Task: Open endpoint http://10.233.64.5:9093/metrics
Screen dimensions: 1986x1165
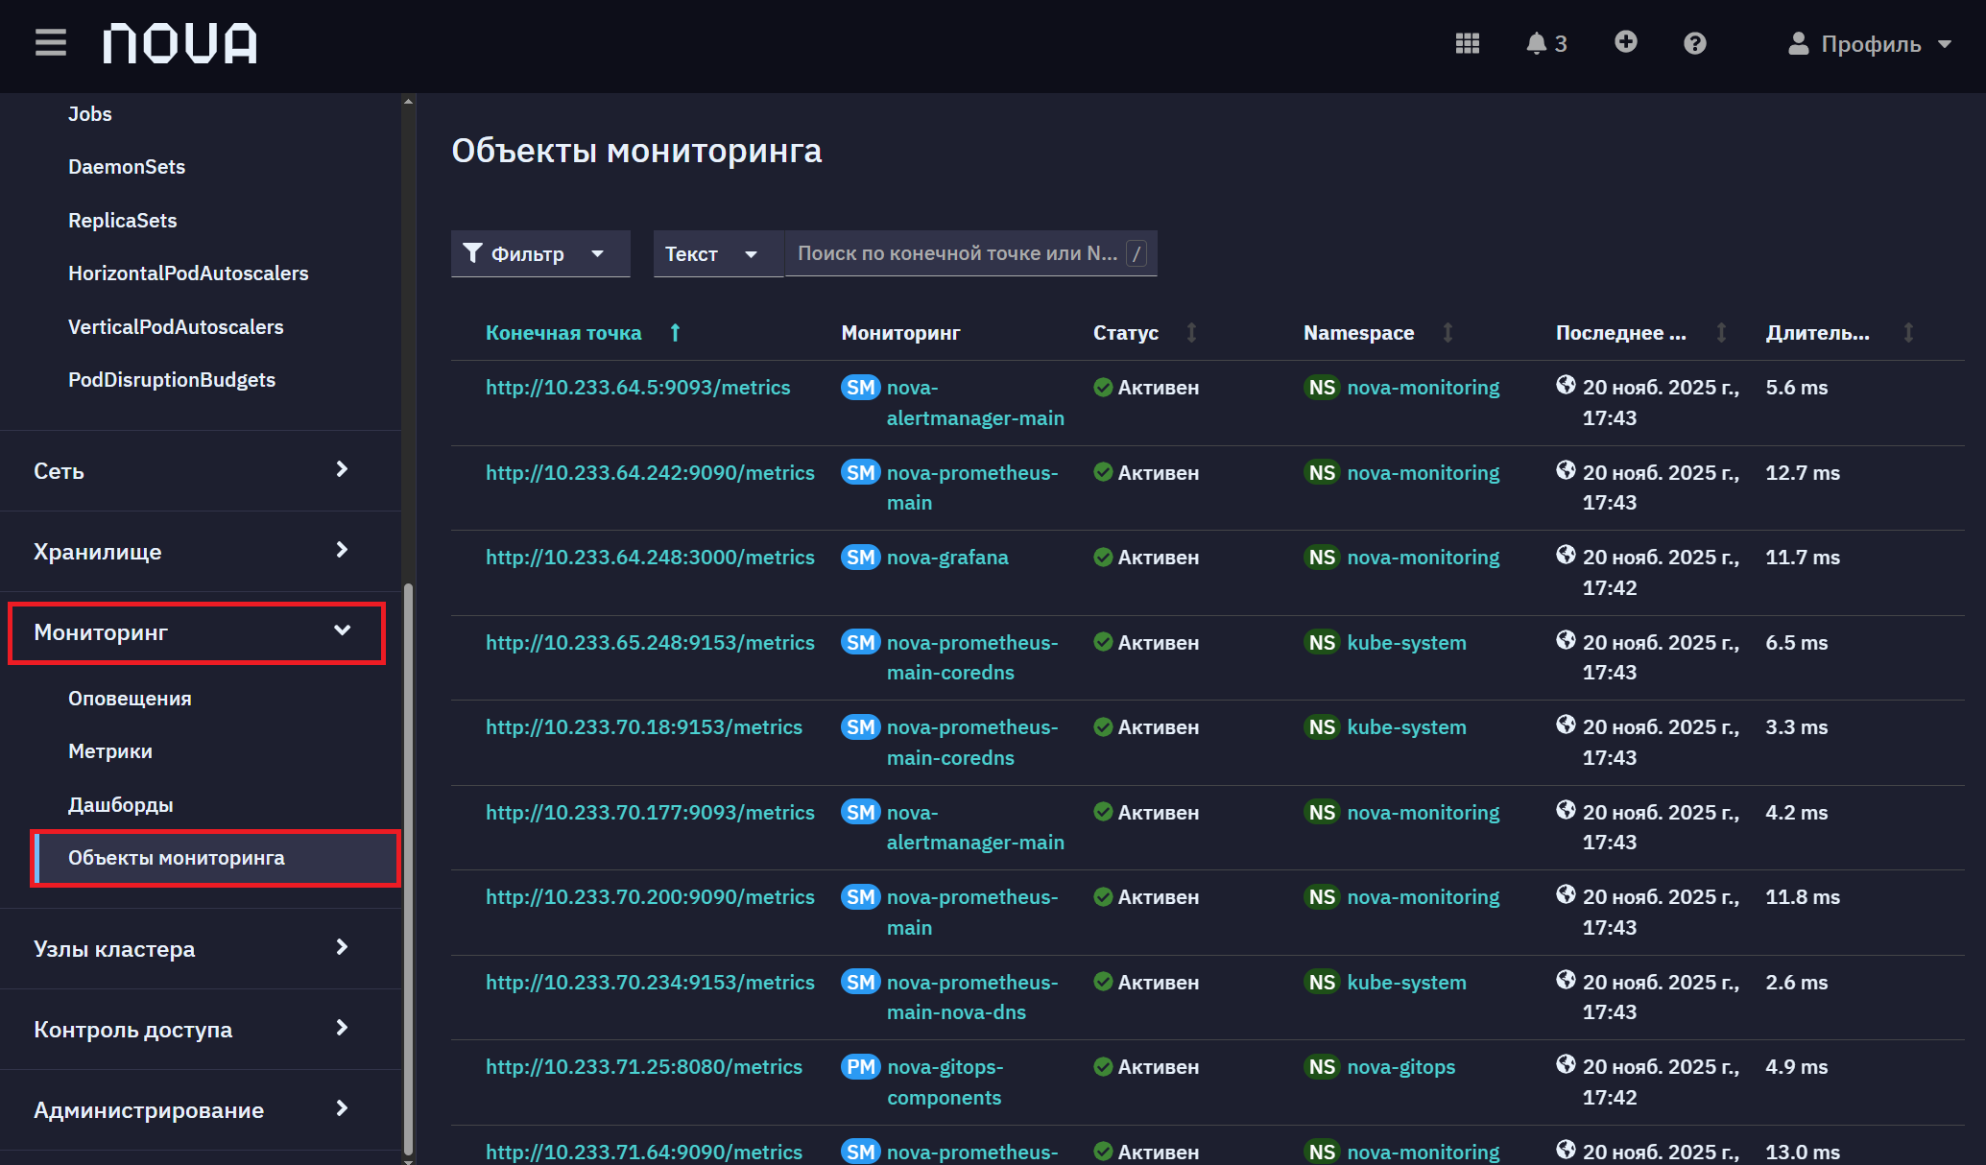Action: pos(638,387)
